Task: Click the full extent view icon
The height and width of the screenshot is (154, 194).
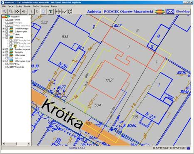Action: point(17,12)
